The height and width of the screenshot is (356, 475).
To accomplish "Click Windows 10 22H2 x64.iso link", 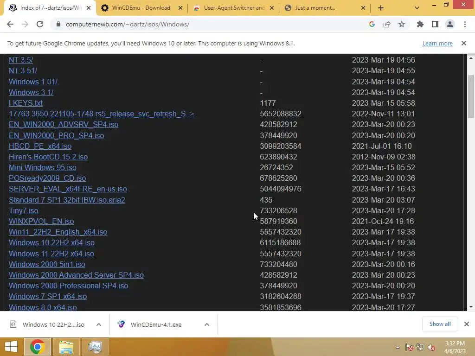I will click(51, 242).
